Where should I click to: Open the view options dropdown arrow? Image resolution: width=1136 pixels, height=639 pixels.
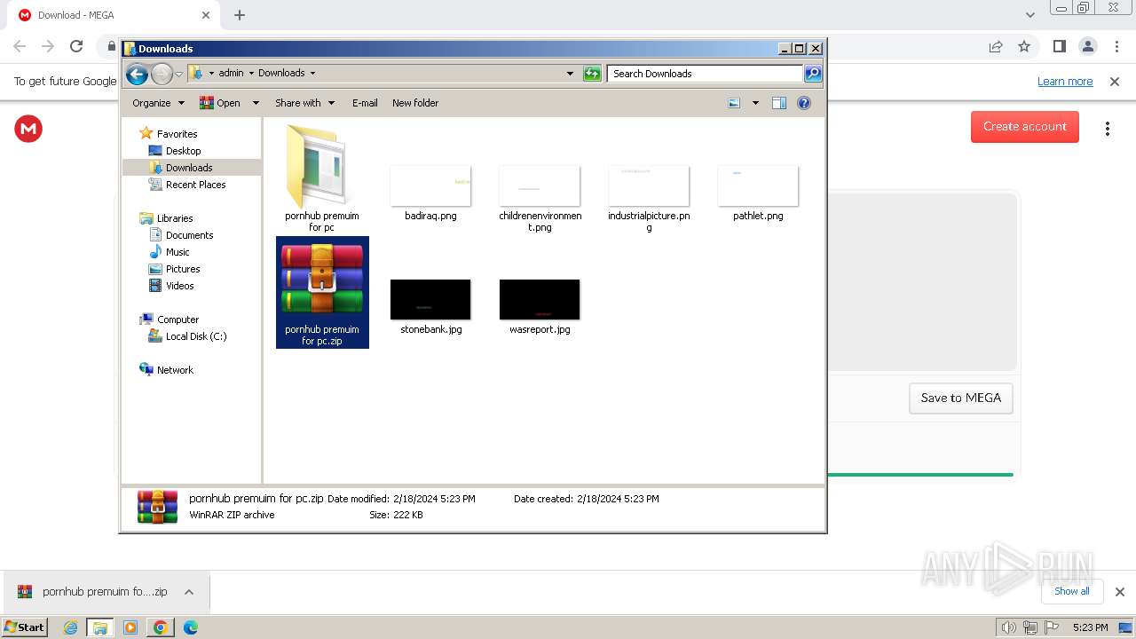coord(755,103)
